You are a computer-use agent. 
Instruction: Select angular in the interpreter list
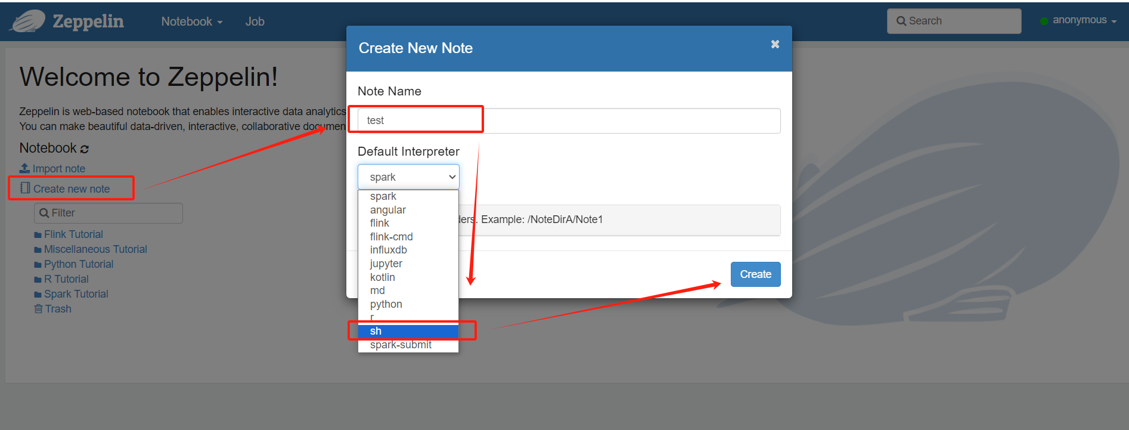click(x=408, y=210)
